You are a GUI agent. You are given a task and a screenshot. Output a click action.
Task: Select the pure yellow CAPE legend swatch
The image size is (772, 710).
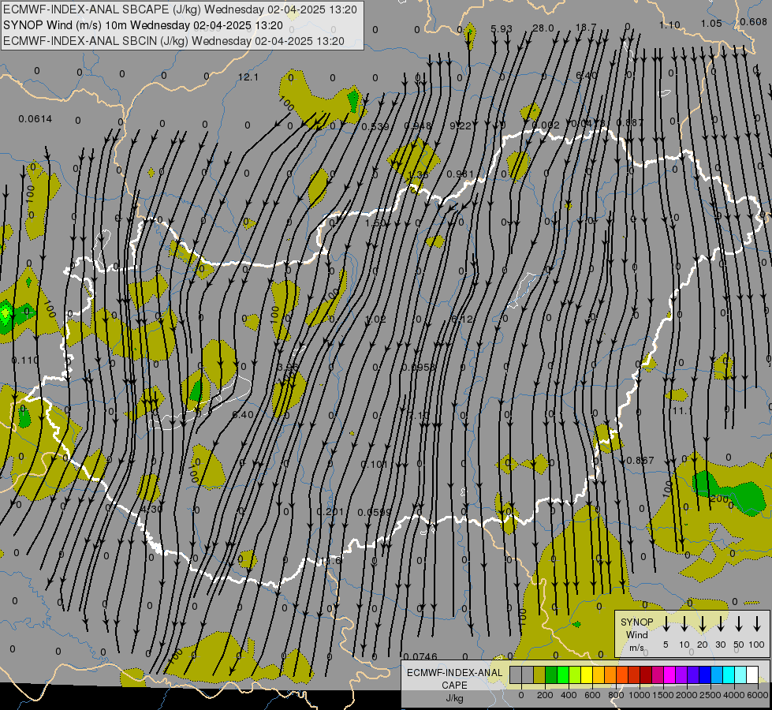click(x=587, y=675)
